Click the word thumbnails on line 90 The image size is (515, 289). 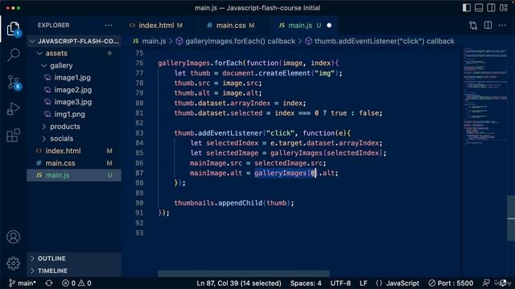coord(194,203)
